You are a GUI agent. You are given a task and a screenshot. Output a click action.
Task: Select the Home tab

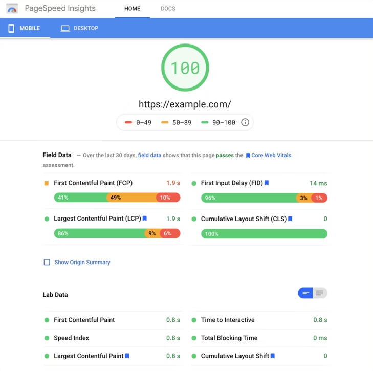click(132, 9)
